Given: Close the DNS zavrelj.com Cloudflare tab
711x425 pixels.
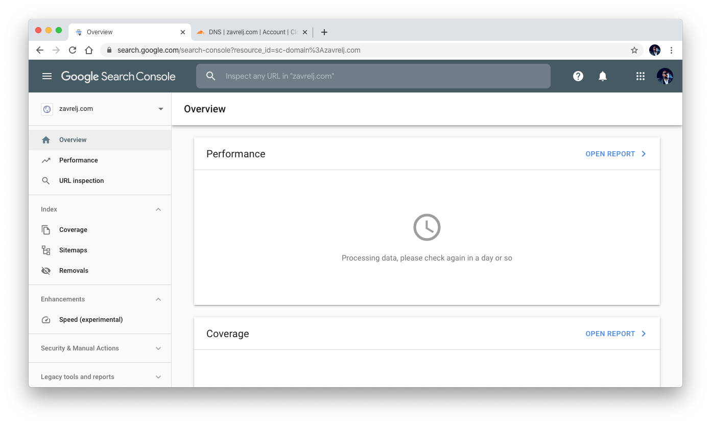Looking at the screenshot, I should (x=305, y=32).
